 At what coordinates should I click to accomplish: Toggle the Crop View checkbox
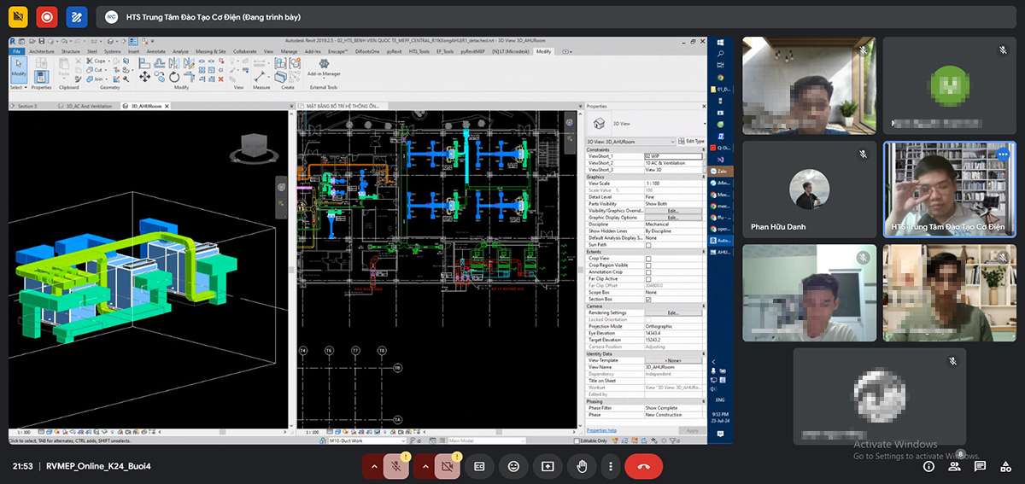click(x=648, y=259)
